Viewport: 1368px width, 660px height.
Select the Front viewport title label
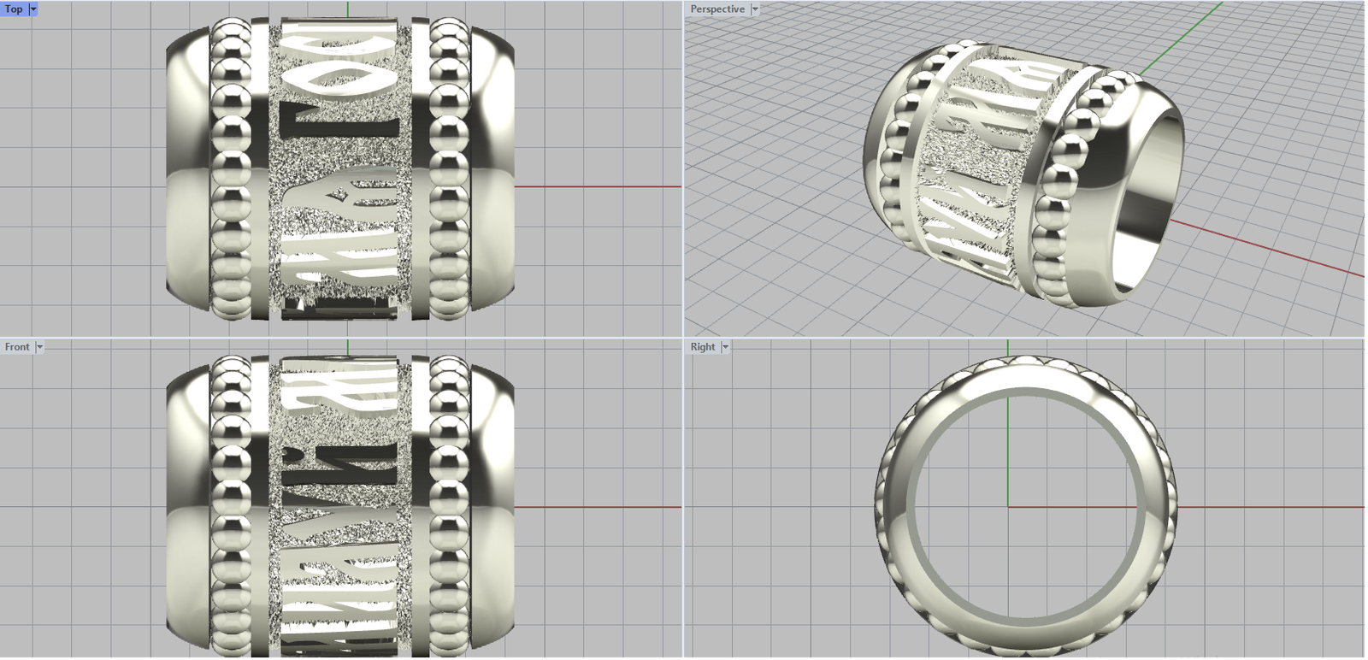pyautogui.click(x=16, y=346)
